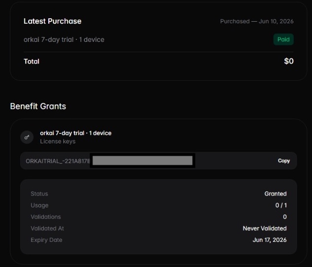This screenshot has height=267, width=312.
Task: Select the ORKAITRIAL license key field
Action: click(x=159, y=161)
